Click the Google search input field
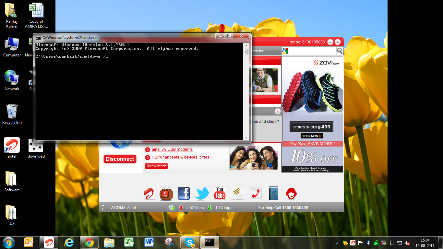Screen dimensions: 443x249 312,51
